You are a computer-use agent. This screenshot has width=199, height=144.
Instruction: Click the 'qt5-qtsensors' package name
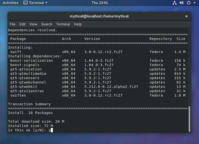point(25,78)
